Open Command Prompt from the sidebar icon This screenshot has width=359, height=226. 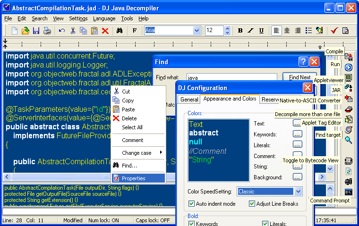click(349, 192)
